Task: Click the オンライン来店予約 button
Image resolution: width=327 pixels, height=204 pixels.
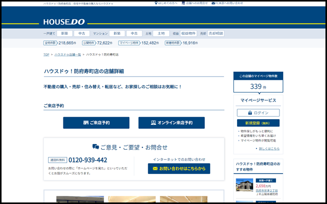Action: click(172, 123)
